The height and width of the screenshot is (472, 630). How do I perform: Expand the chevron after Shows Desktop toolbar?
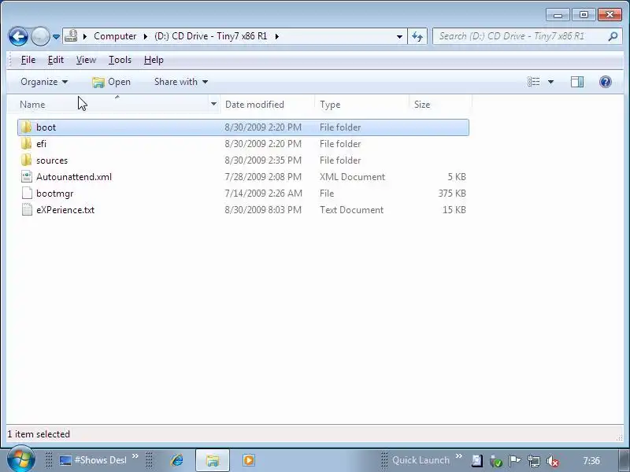(135, 456)
